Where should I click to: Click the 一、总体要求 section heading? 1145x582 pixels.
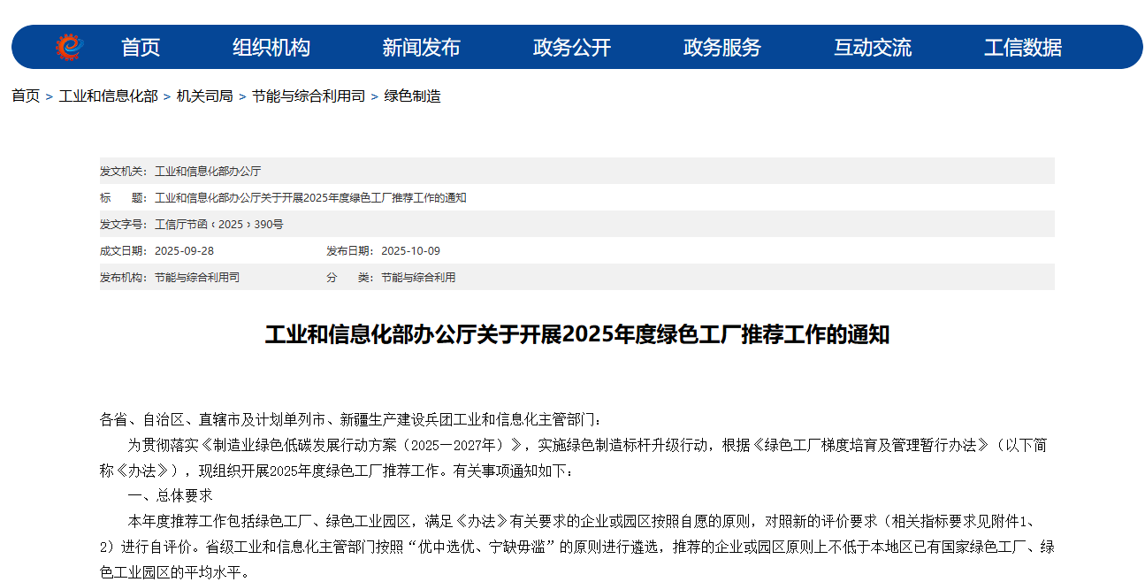tap(170, 495)
